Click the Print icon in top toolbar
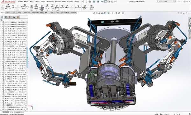The height and width of the screenshot is (115, 191). 98,2
